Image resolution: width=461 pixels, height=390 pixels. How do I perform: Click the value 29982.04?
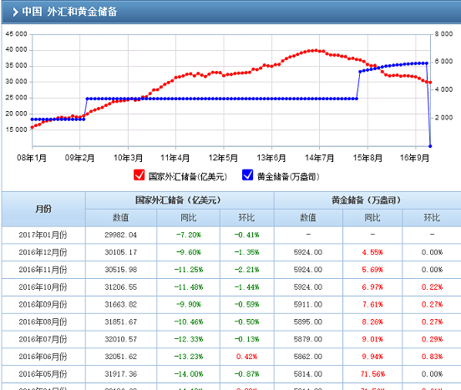click(121, 235)
